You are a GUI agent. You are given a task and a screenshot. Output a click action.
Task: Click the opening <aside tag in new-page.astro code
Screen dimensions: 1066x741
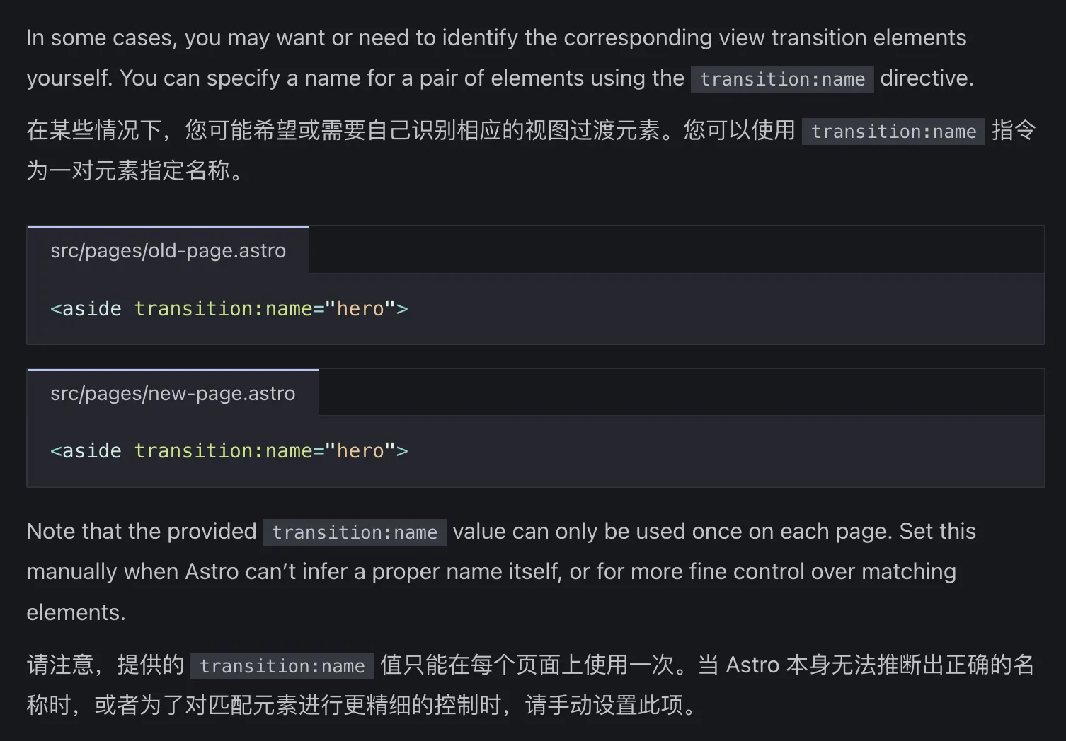coord(86,451)
